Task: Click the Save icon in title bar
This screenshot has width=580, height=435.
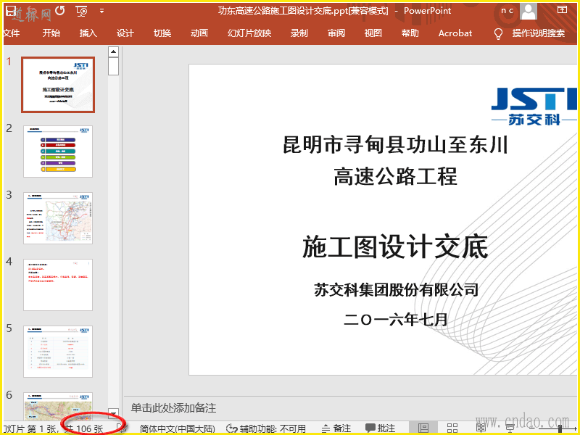Action: pos(10,10)
